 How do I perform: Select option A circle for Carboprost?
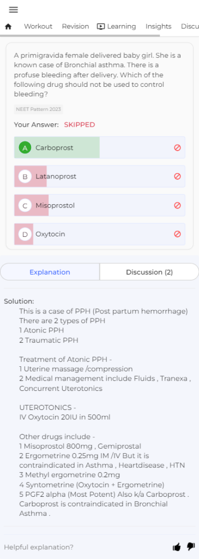[x=25, y=147]
